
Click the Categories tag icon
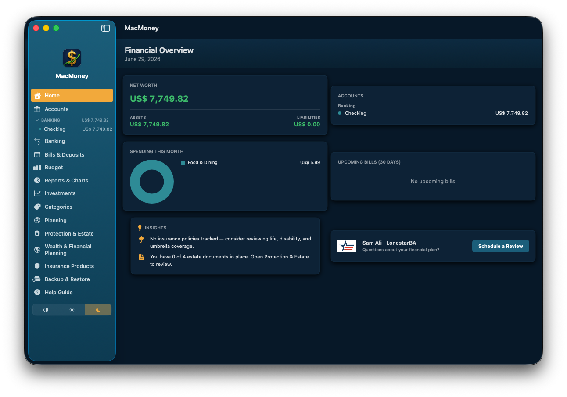pos(37,207)
